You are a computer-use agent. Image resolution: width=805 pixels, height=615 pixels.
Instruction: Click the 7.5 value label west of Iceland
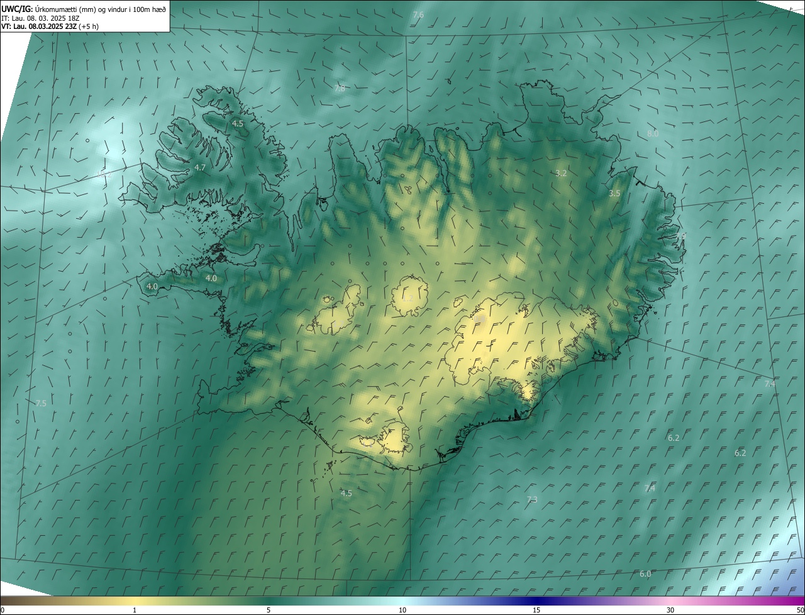pyautogui.click(x=41, y=403)
